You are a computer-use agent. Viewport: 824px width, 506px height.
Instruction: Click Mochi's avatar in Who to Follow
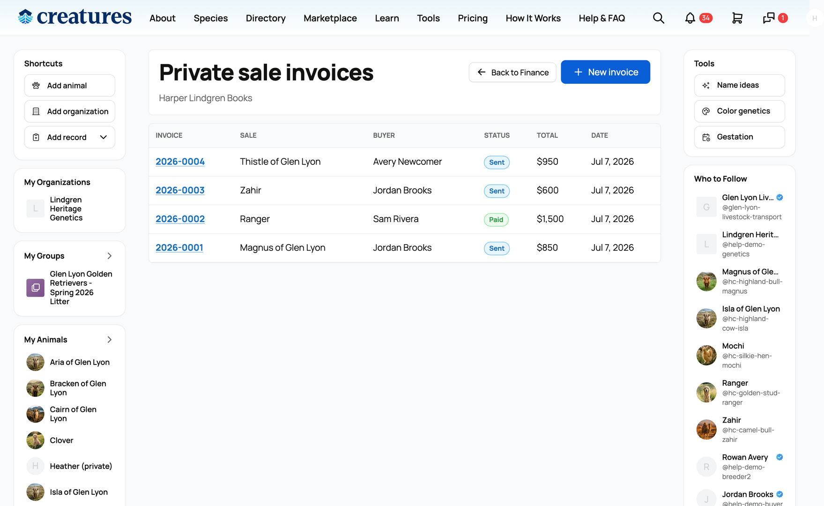pos(706,356)
